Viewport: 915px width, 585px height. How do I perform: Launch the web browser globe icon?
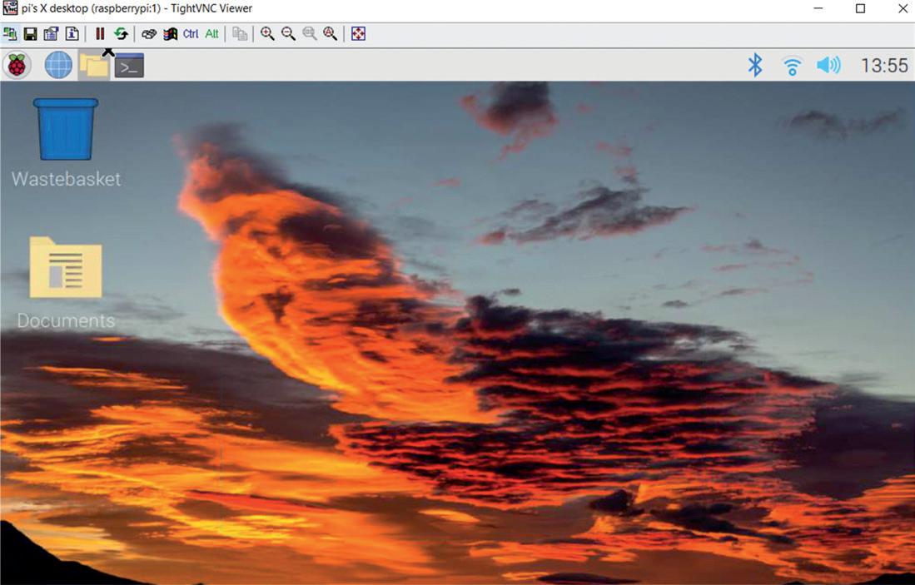(x=59, y=66)
